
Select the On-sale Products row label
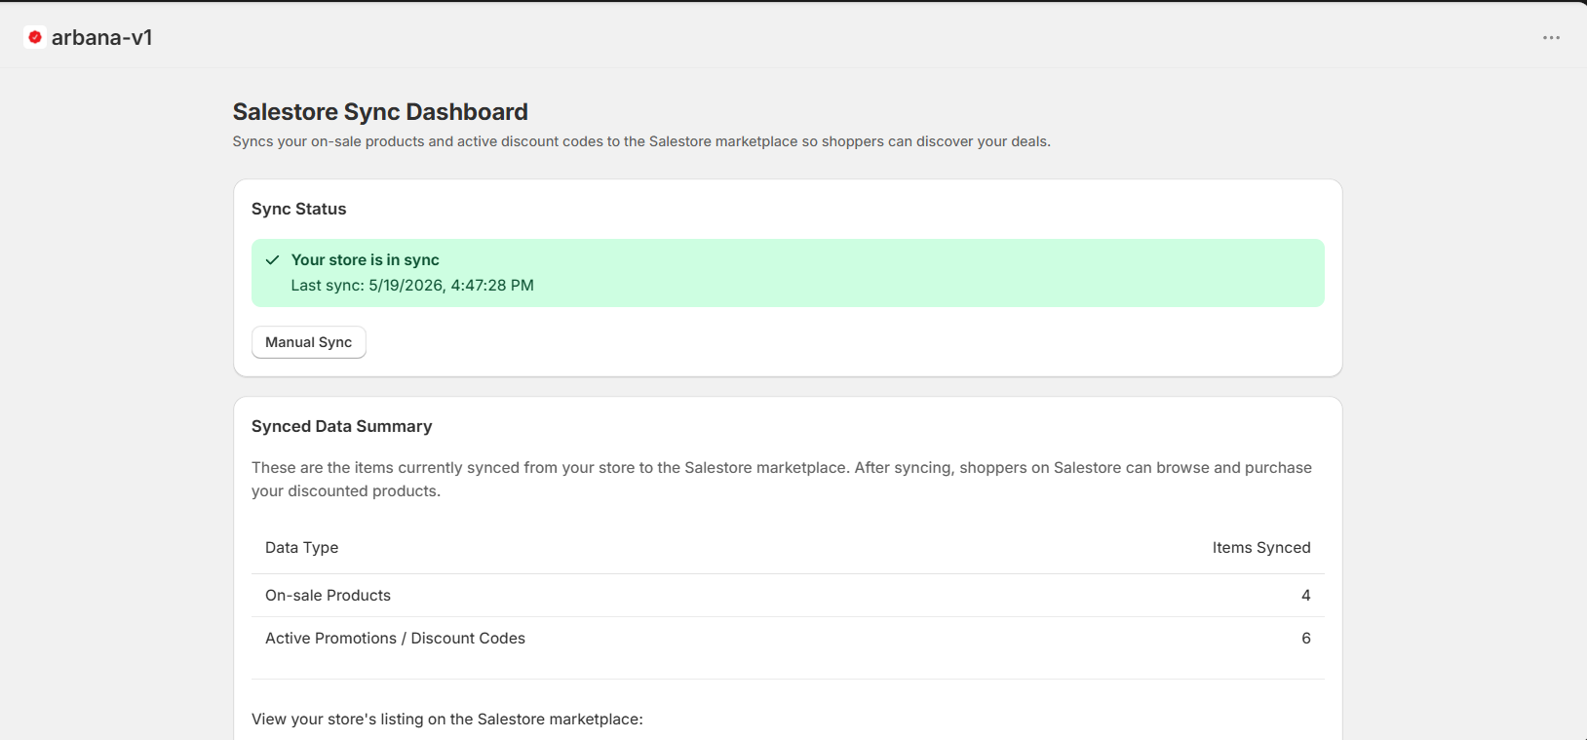tap(328, 596)
